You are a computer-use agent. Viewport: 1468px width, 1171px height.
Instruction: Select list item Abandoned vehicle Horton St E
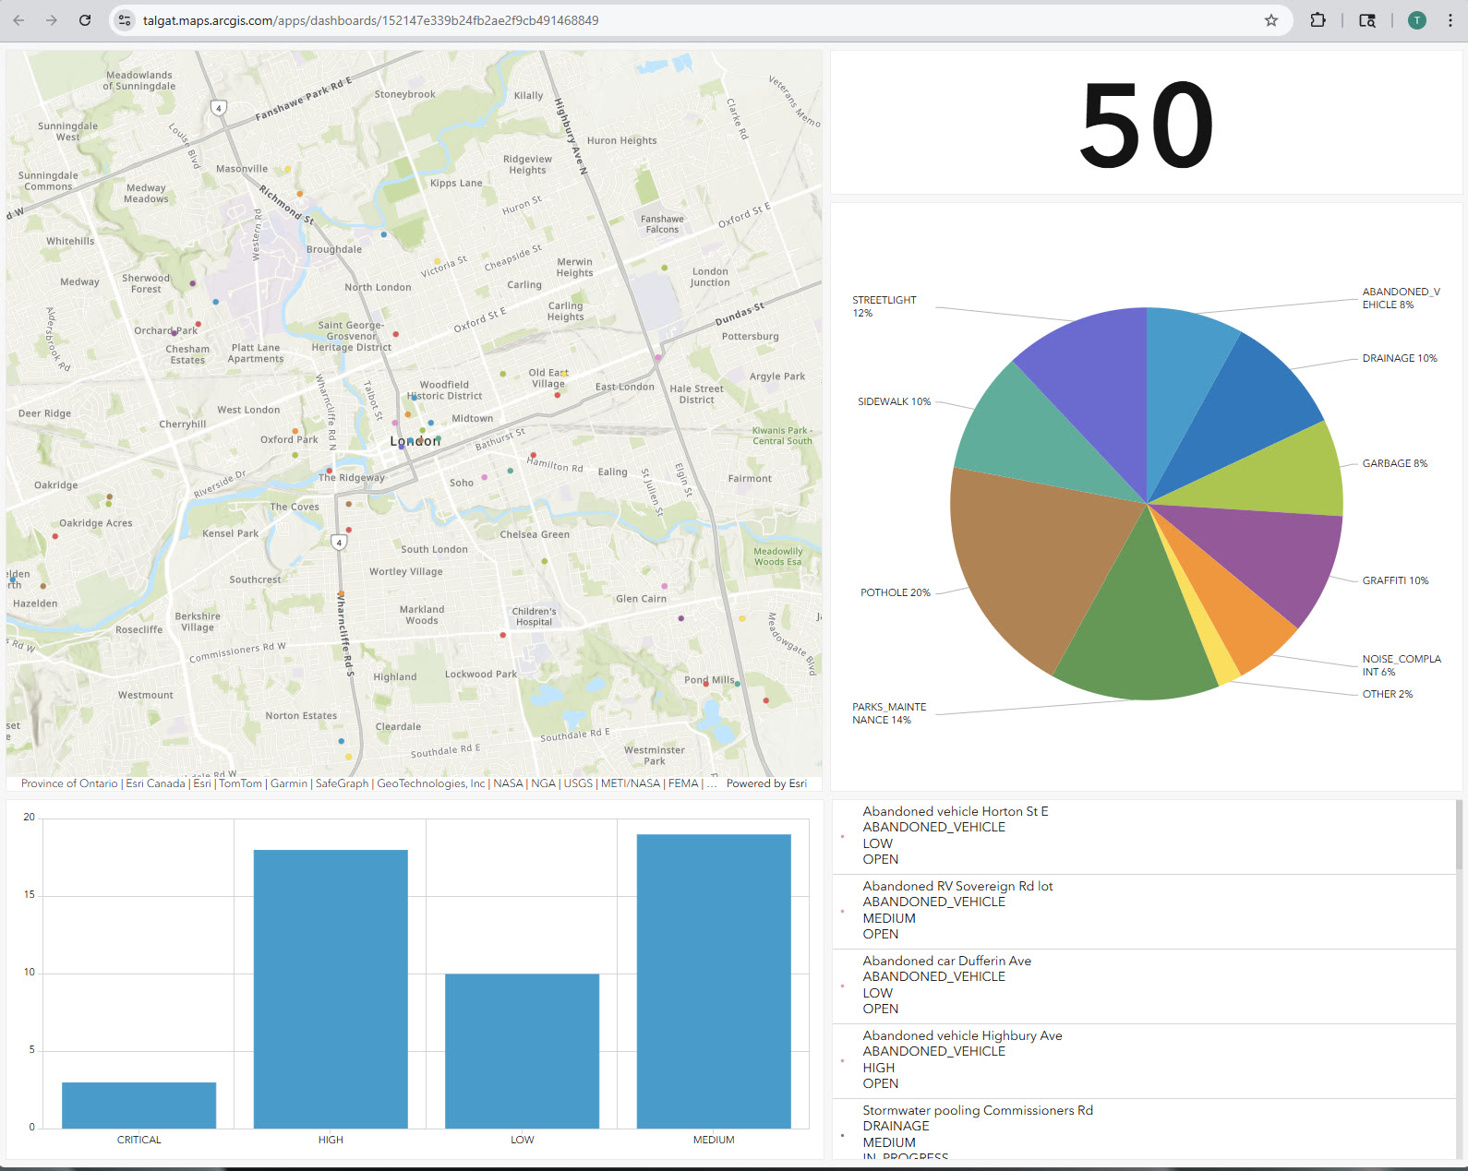coord(1145,836)
